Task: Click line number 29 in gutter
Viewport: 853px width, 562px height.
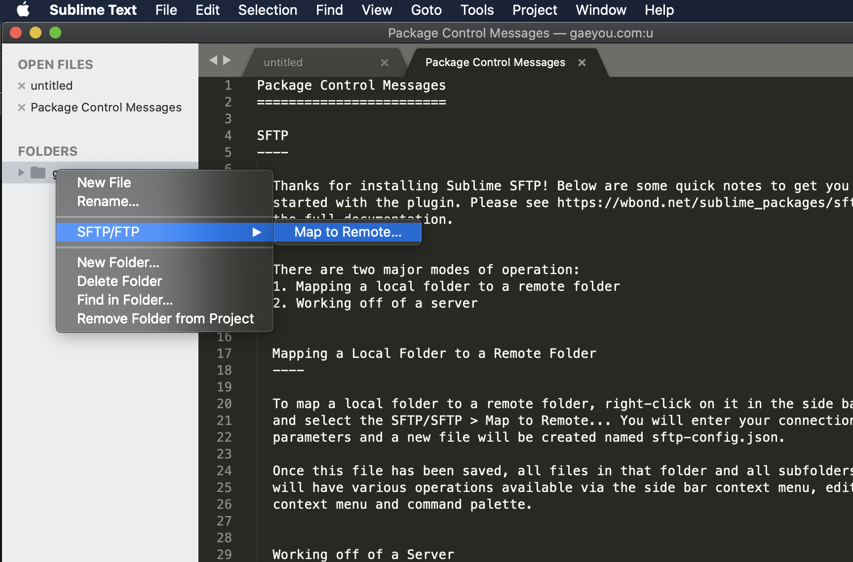Action: [x=224, y=554]
